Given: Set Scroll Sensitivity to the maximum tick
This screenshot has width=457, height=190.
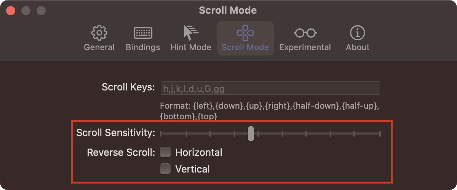Looking at the screenshot, I should 380,134.
